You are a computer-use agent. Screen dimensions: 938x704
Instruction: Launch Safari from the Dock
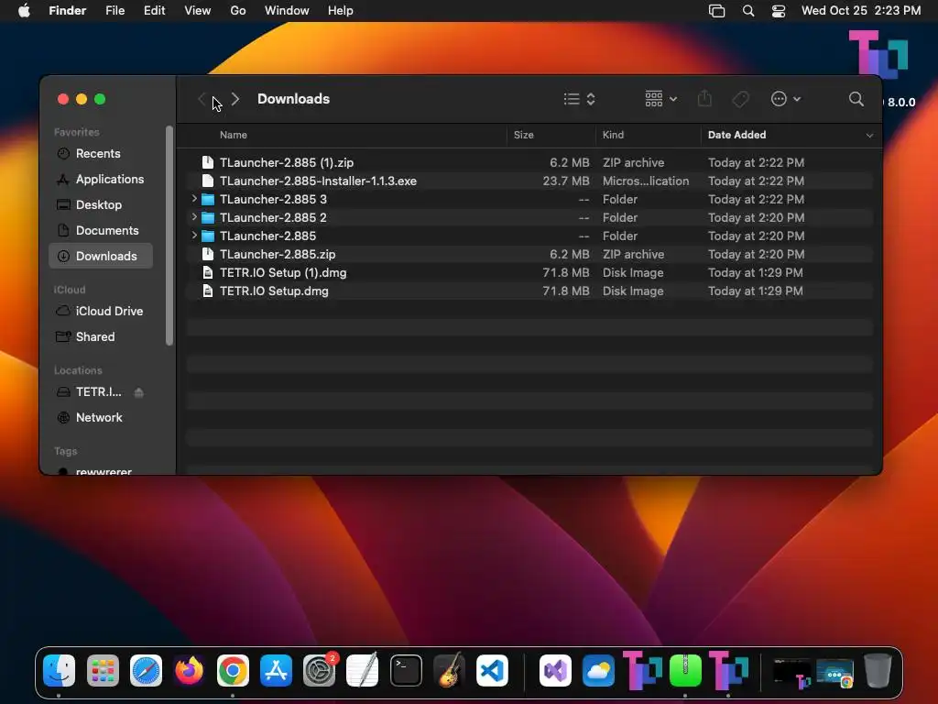coord(146,670)
